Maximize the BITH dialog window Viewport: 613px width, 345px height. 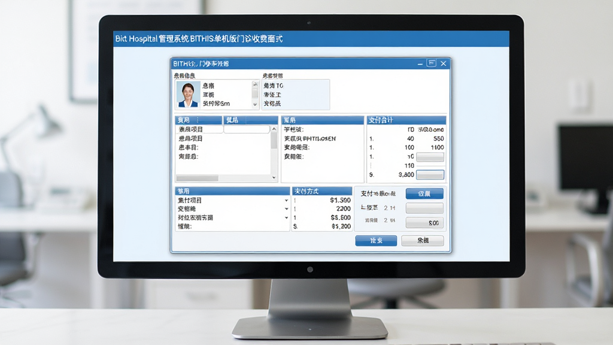[432, 63]
